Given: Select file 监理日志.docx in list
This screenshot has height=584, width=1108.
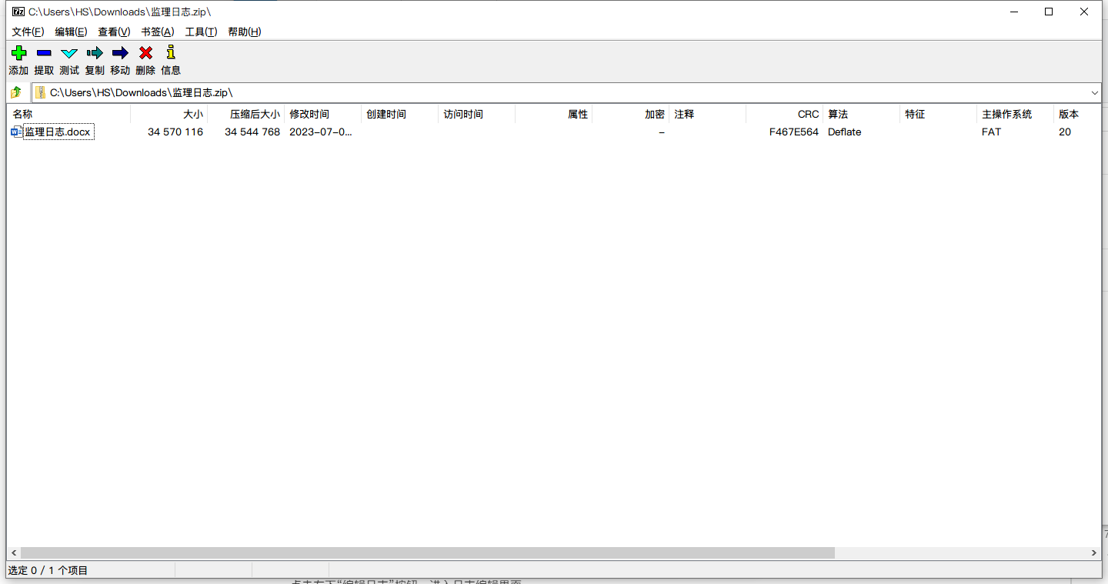Looking at the screenshot, I should coord(58,132).
